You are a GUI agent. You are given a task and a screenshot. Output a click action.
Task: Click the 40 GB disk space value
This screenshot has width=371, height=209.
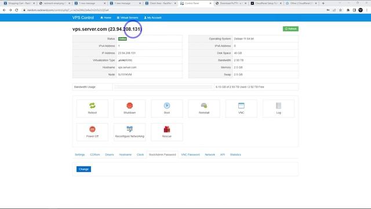tap(238, 53)
